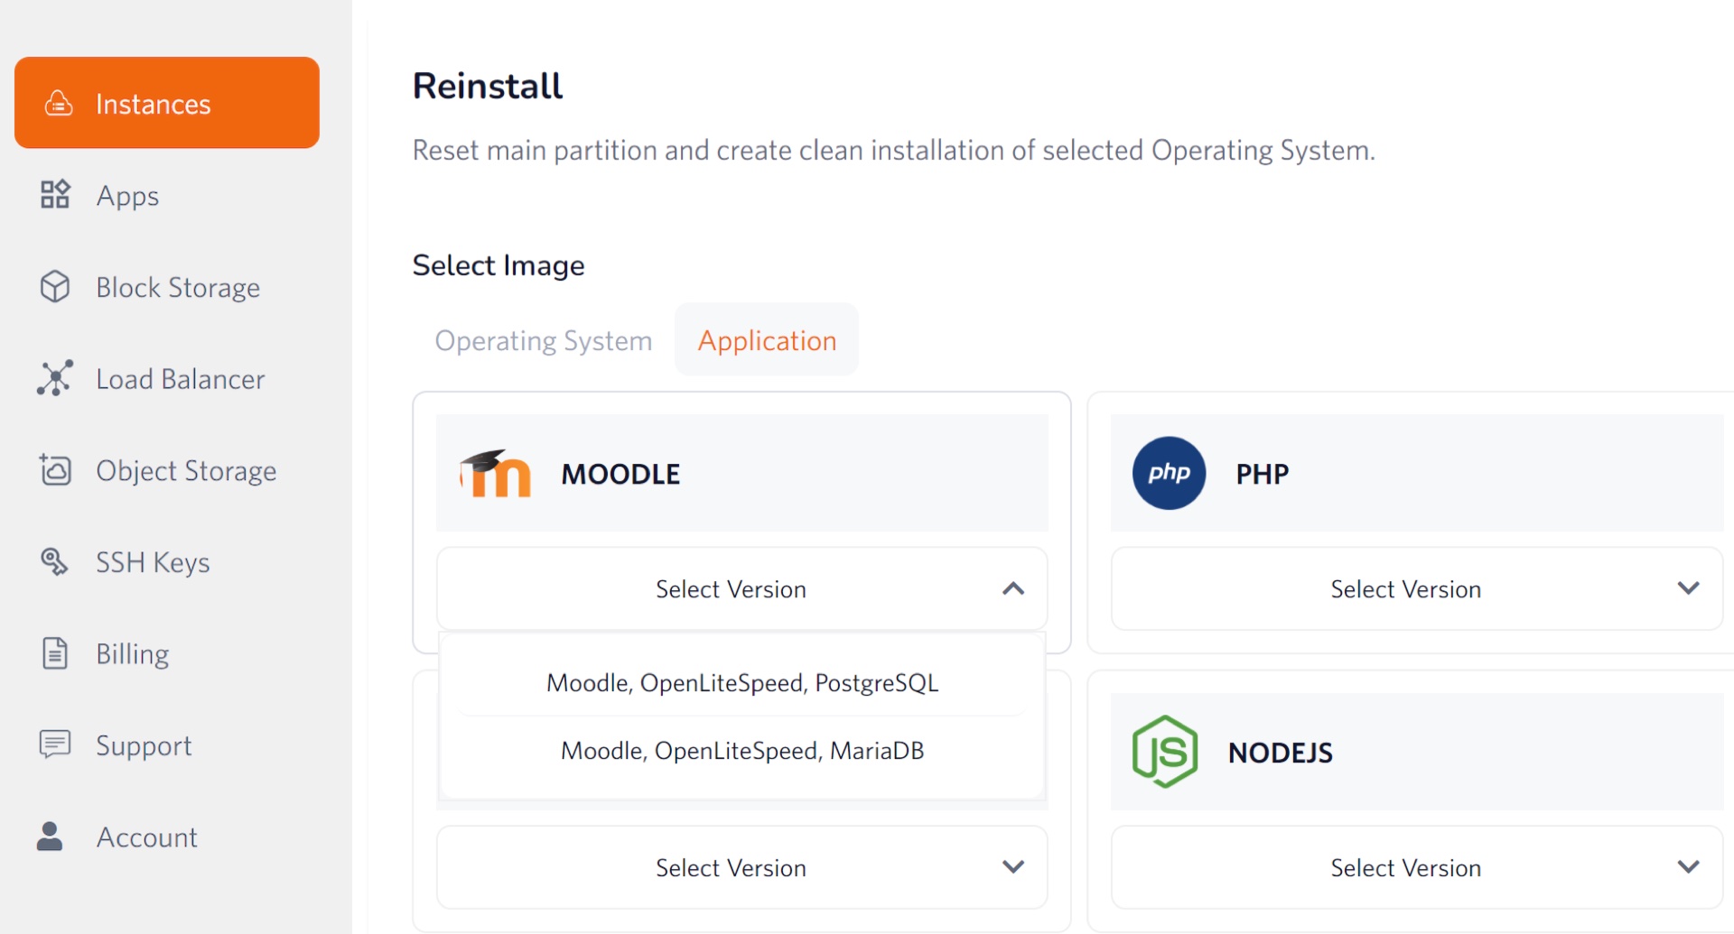The height and width of the screenshot is (934, 1734).
Task: Click the PHP logo
Action: tap(1169, 473)
